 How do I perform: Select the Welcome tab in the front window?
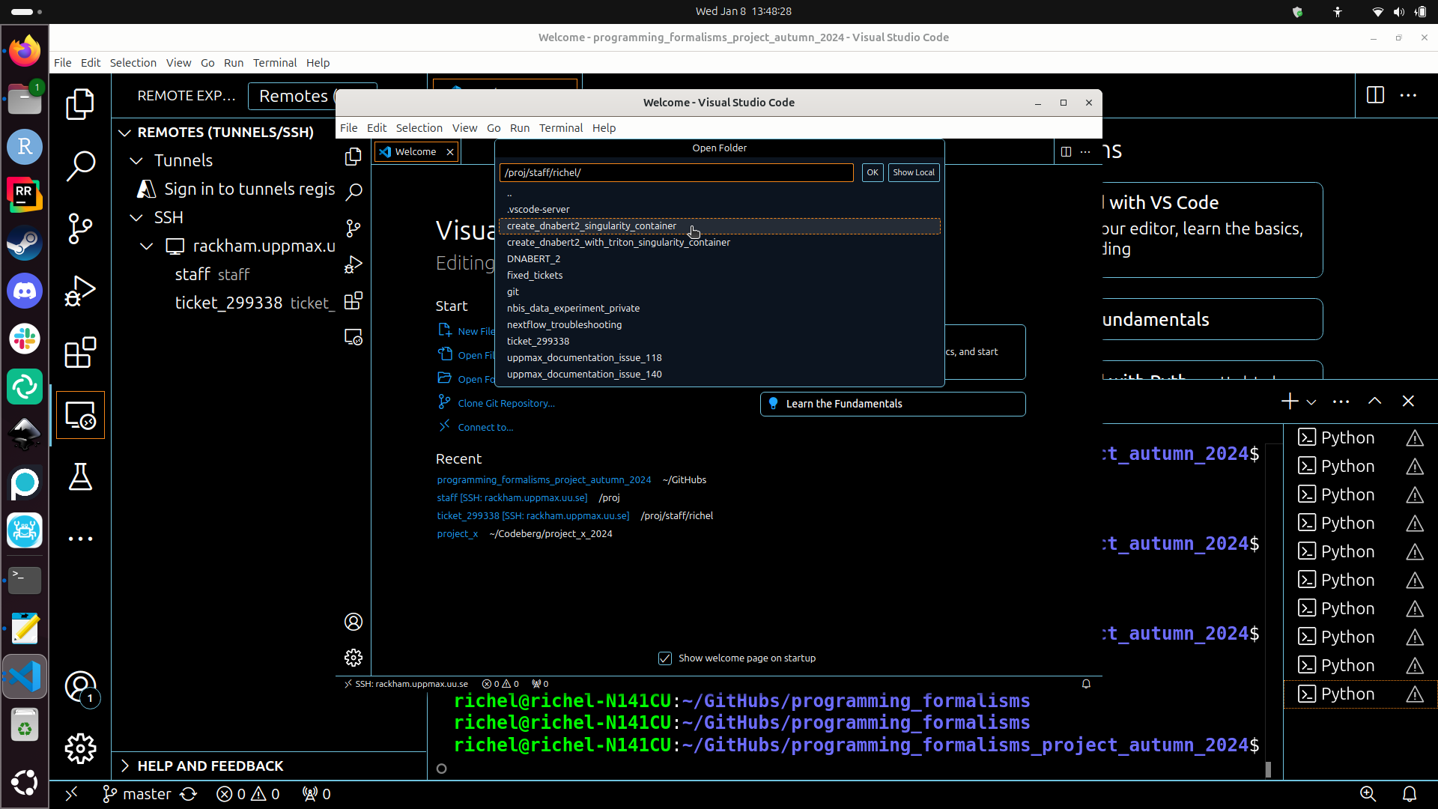[416, 152]
